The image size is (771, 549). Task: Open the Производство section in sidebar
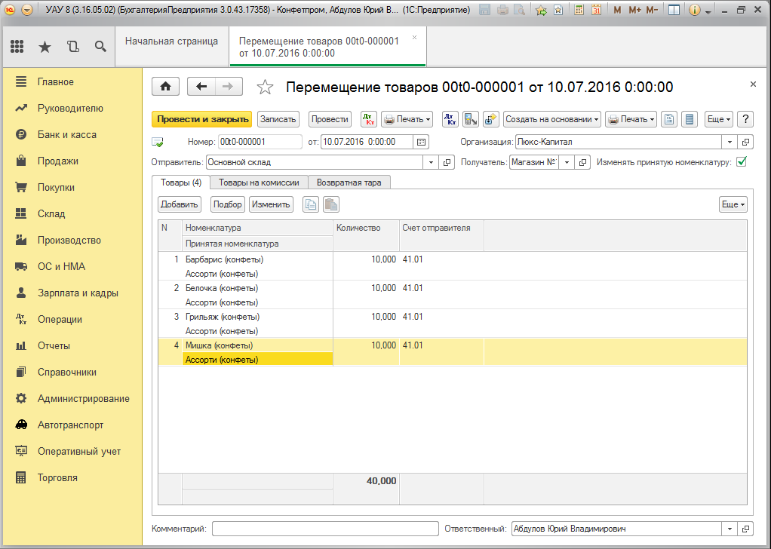click(x=69, y=241)
